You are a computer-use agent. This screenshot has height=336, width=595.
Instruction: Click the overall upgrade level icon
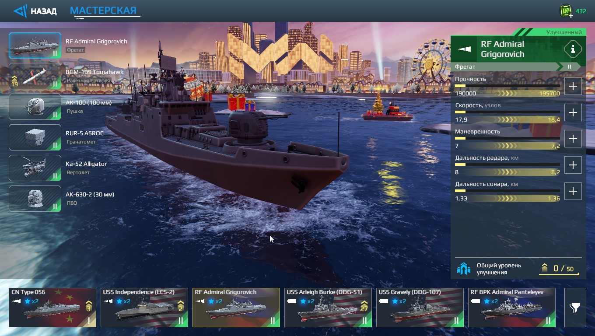click(463, 269)
